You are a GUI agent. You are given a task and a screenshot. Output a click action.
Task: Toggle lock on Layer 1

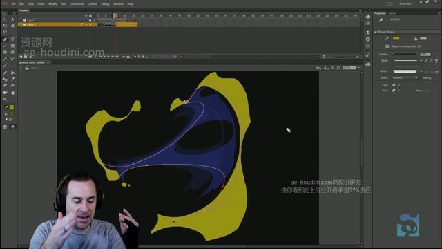[x=90, y=20]
